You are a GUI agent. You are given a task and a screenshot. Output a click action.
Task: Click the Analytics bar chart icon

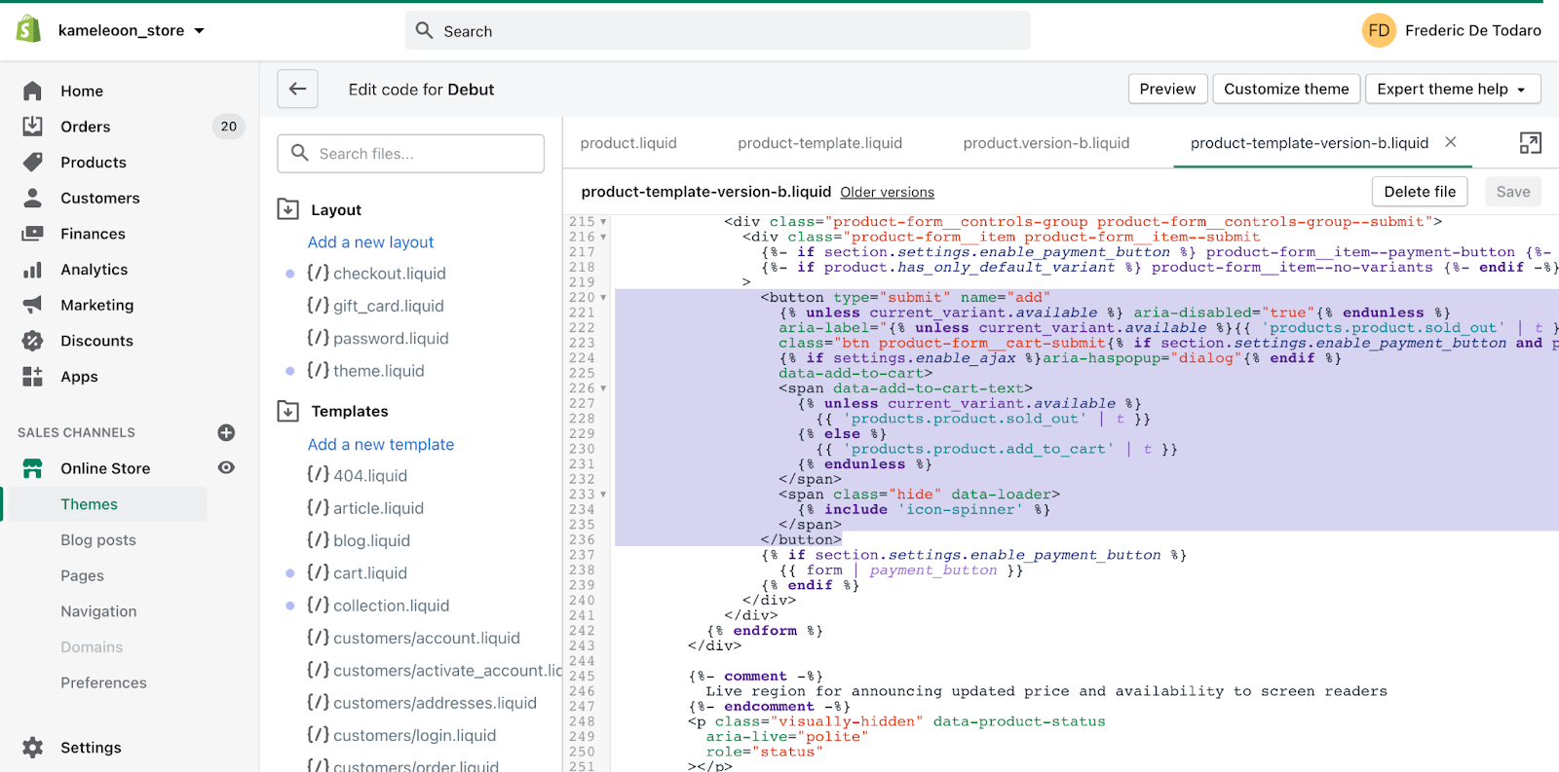pos(32,270)
